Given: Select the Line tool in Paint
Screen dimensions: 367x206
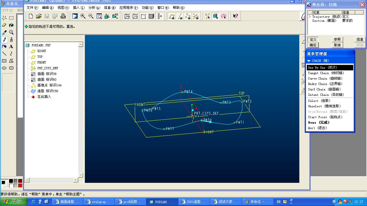Looking at the screenshot, I should tap(4, 54).
